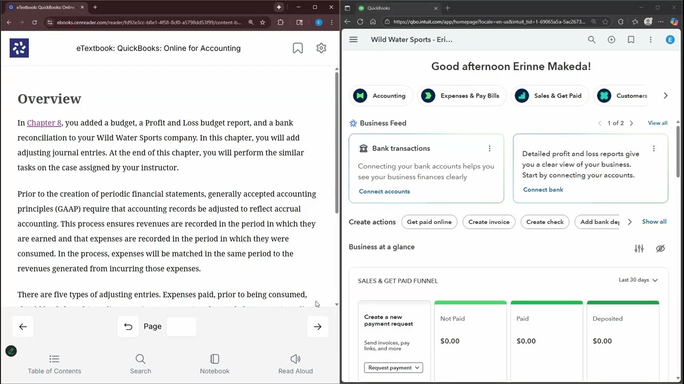
Task: Open the Notebook panel
Action: click(x=215, y=365)
